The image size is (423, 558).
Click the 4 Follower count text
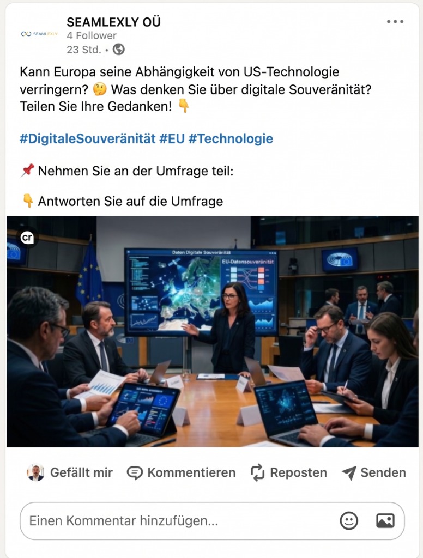pyautogui.click(x=92, y=35)
